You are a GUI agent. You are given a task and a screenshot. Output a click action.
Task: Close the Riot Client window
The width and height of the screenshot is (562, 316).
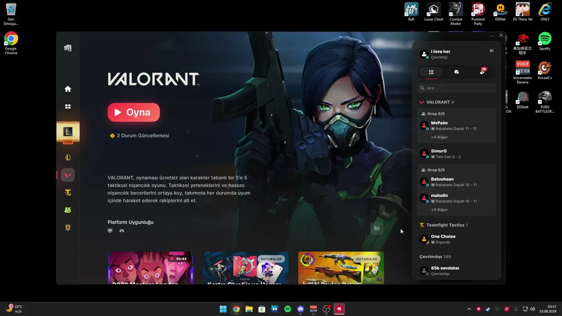(x=501, y=36)
